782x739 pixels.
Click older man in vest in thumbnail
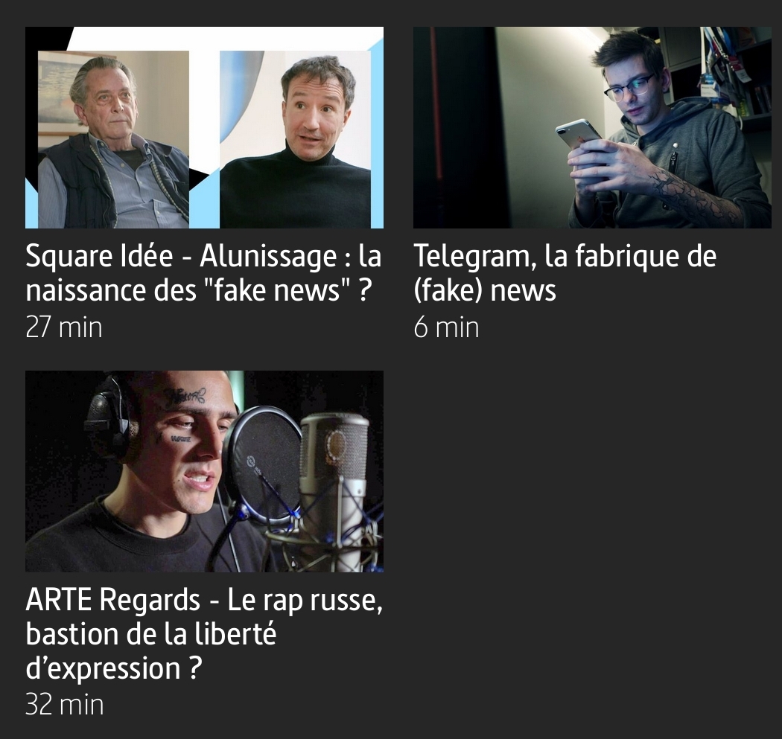[113, 142]
